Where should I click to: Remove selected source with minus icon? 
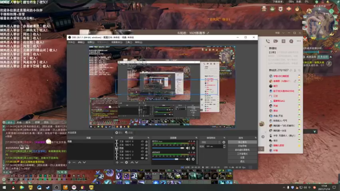[x=122, y=163]
